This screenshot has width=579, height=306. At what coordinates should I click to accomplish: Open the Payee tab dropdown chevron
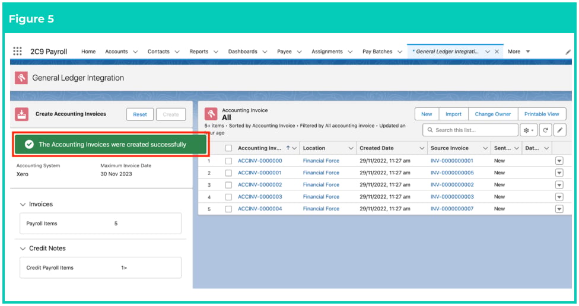click(299, 52)
